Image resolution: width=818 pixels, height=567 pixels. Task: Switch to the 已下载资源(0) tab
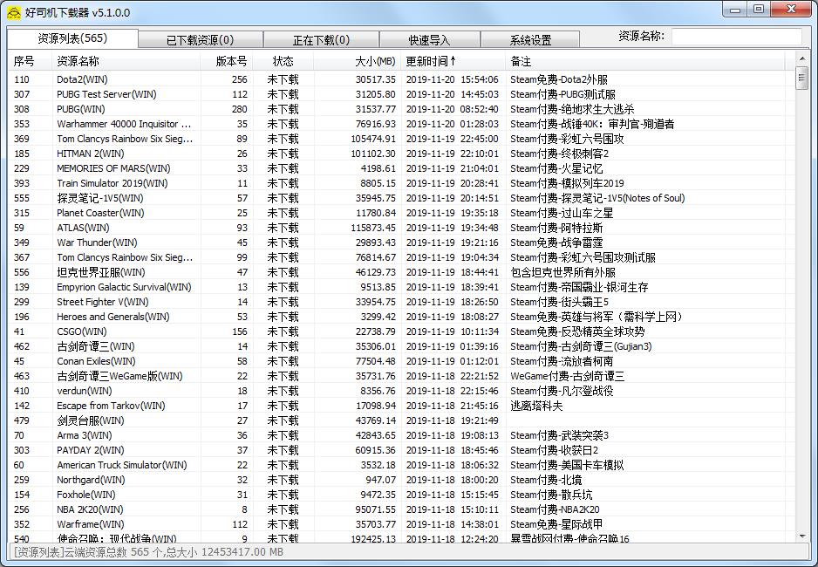point(200,38)
